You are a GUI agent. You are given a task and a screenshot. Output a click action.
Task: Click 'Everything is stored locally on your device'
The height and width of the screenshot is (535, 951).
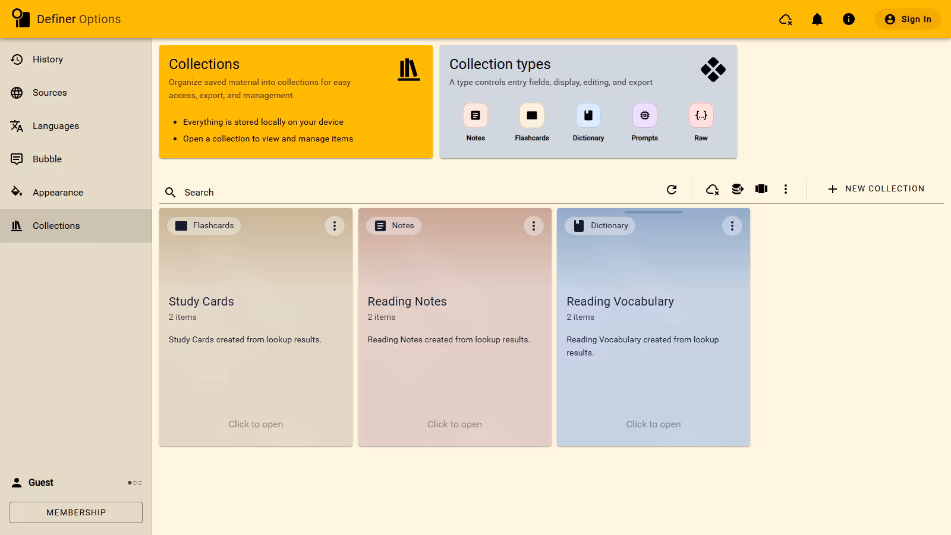click(263, 122)
